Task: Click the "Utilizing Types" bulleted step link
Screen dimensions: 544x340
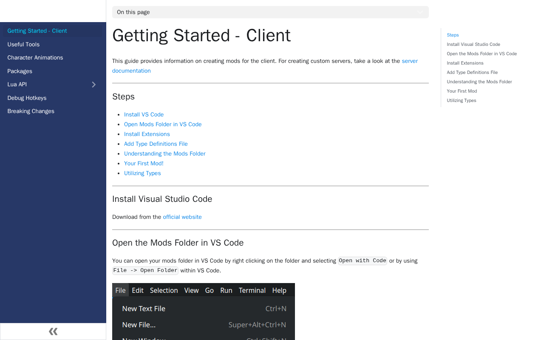Action: (142, 173)
